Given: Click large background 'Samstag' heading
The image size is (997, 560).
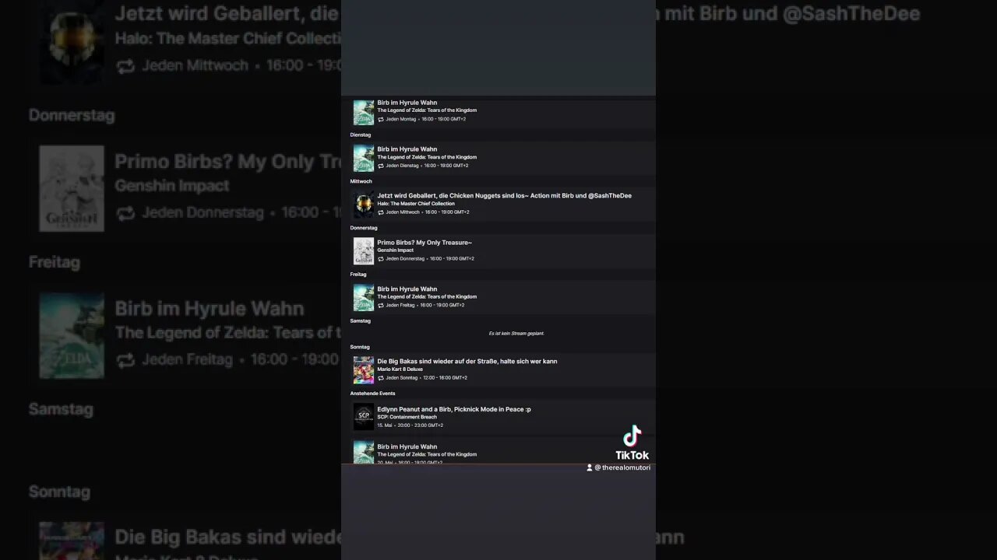Looking at the screenshot, I should 61,409.
